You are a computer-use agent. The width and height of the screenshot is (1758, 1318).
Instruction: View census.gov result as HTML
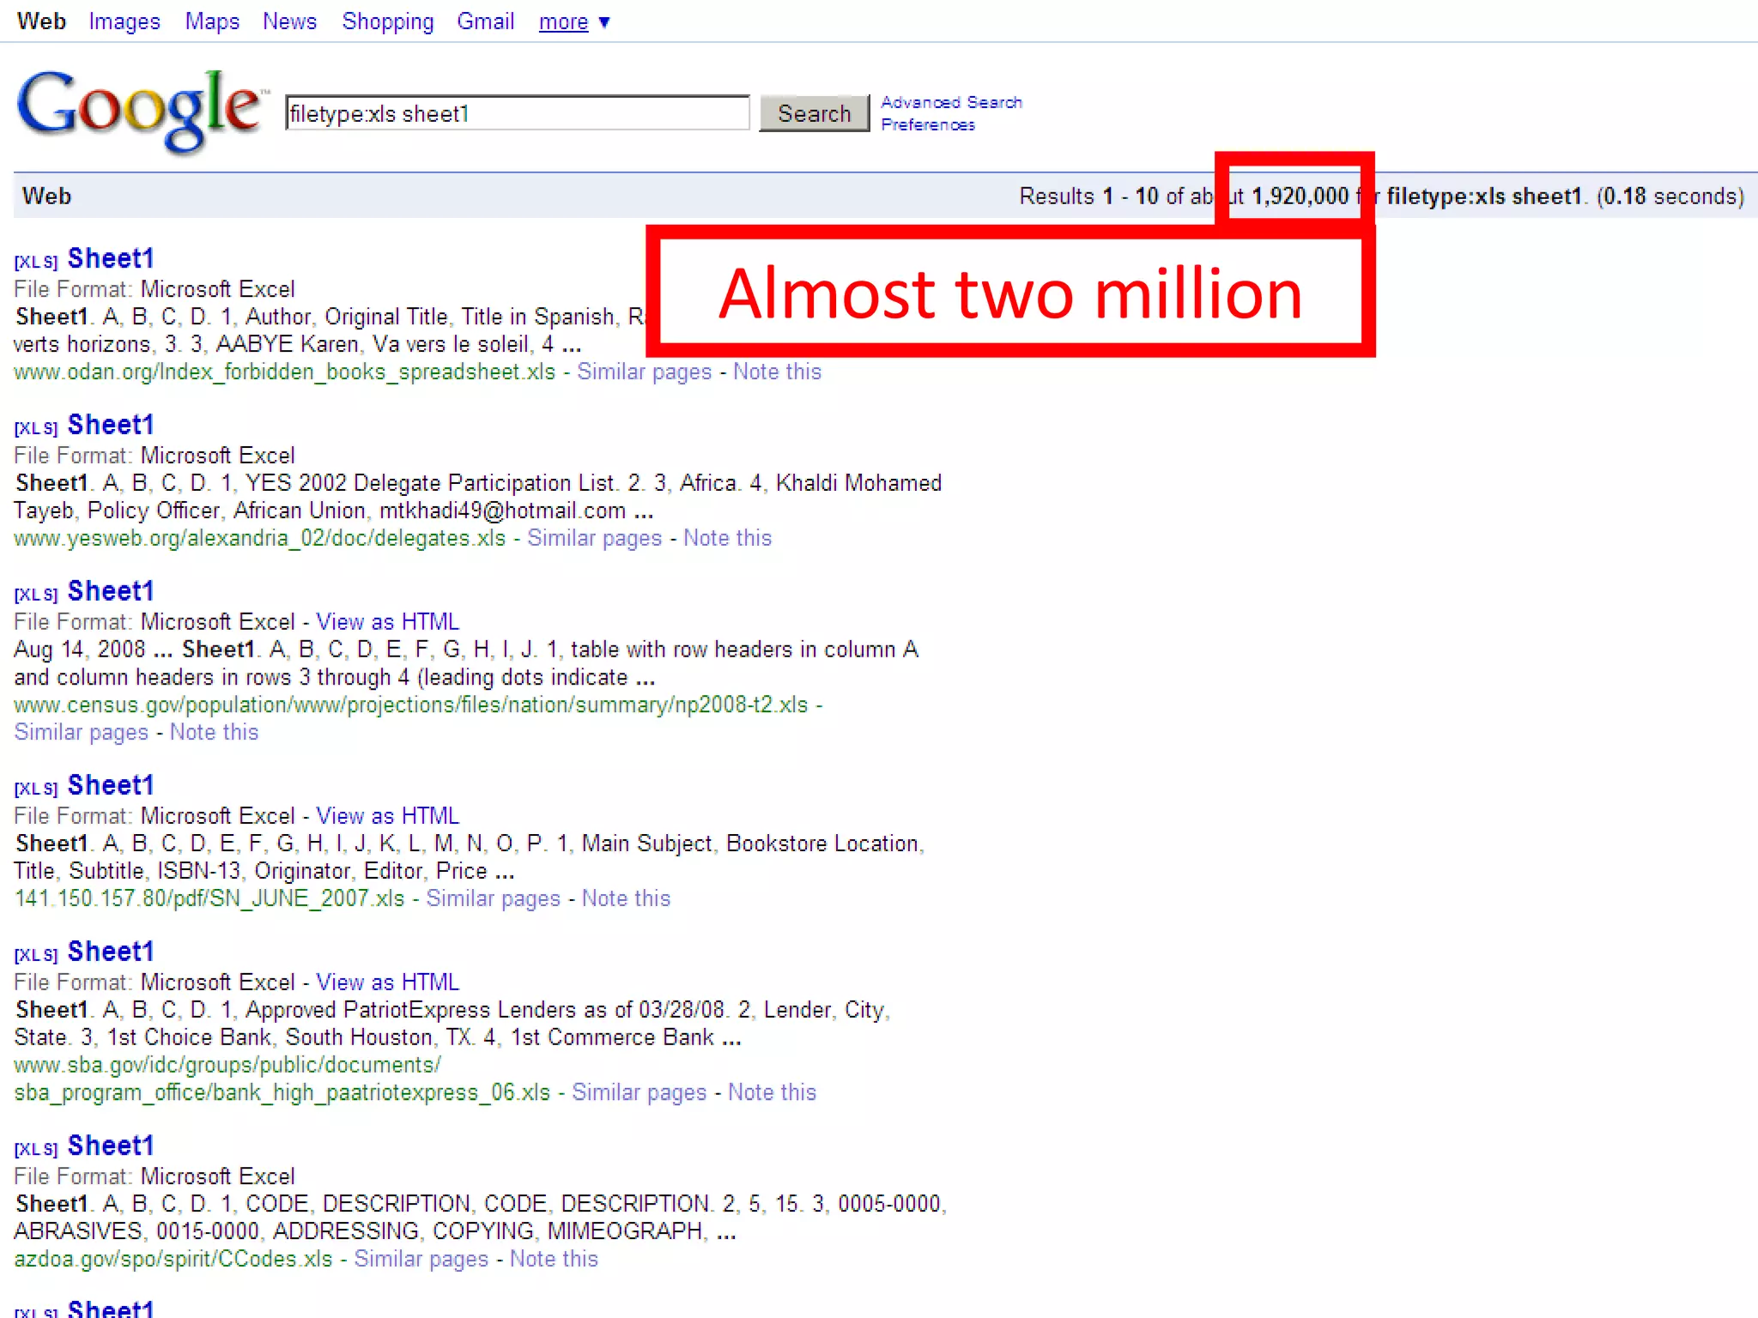(388, 621)
